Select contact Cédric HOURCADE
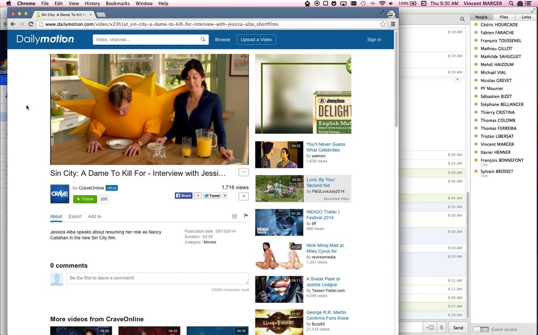Screen dimensions: 538x335 (499, 25)
